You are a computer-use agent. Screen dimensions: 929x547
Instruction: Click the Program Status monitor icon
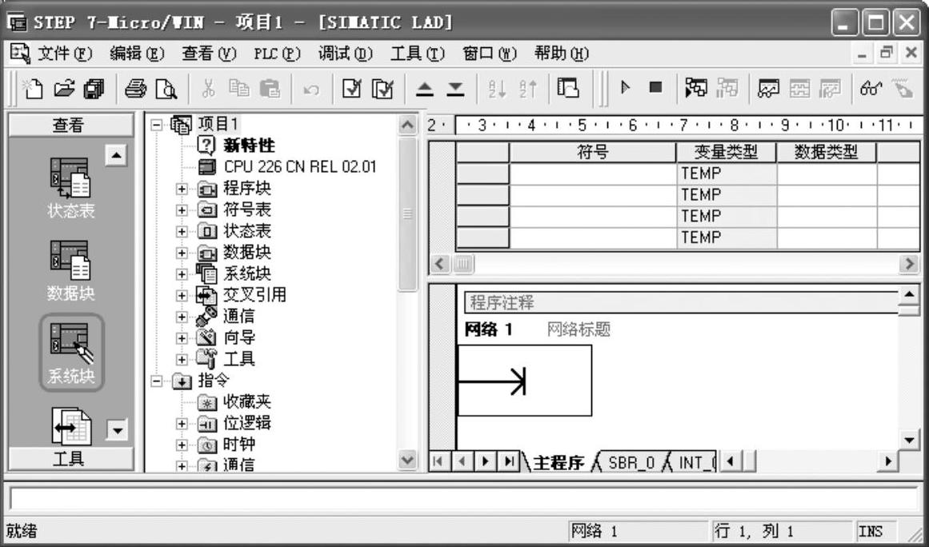pos(696,88)
